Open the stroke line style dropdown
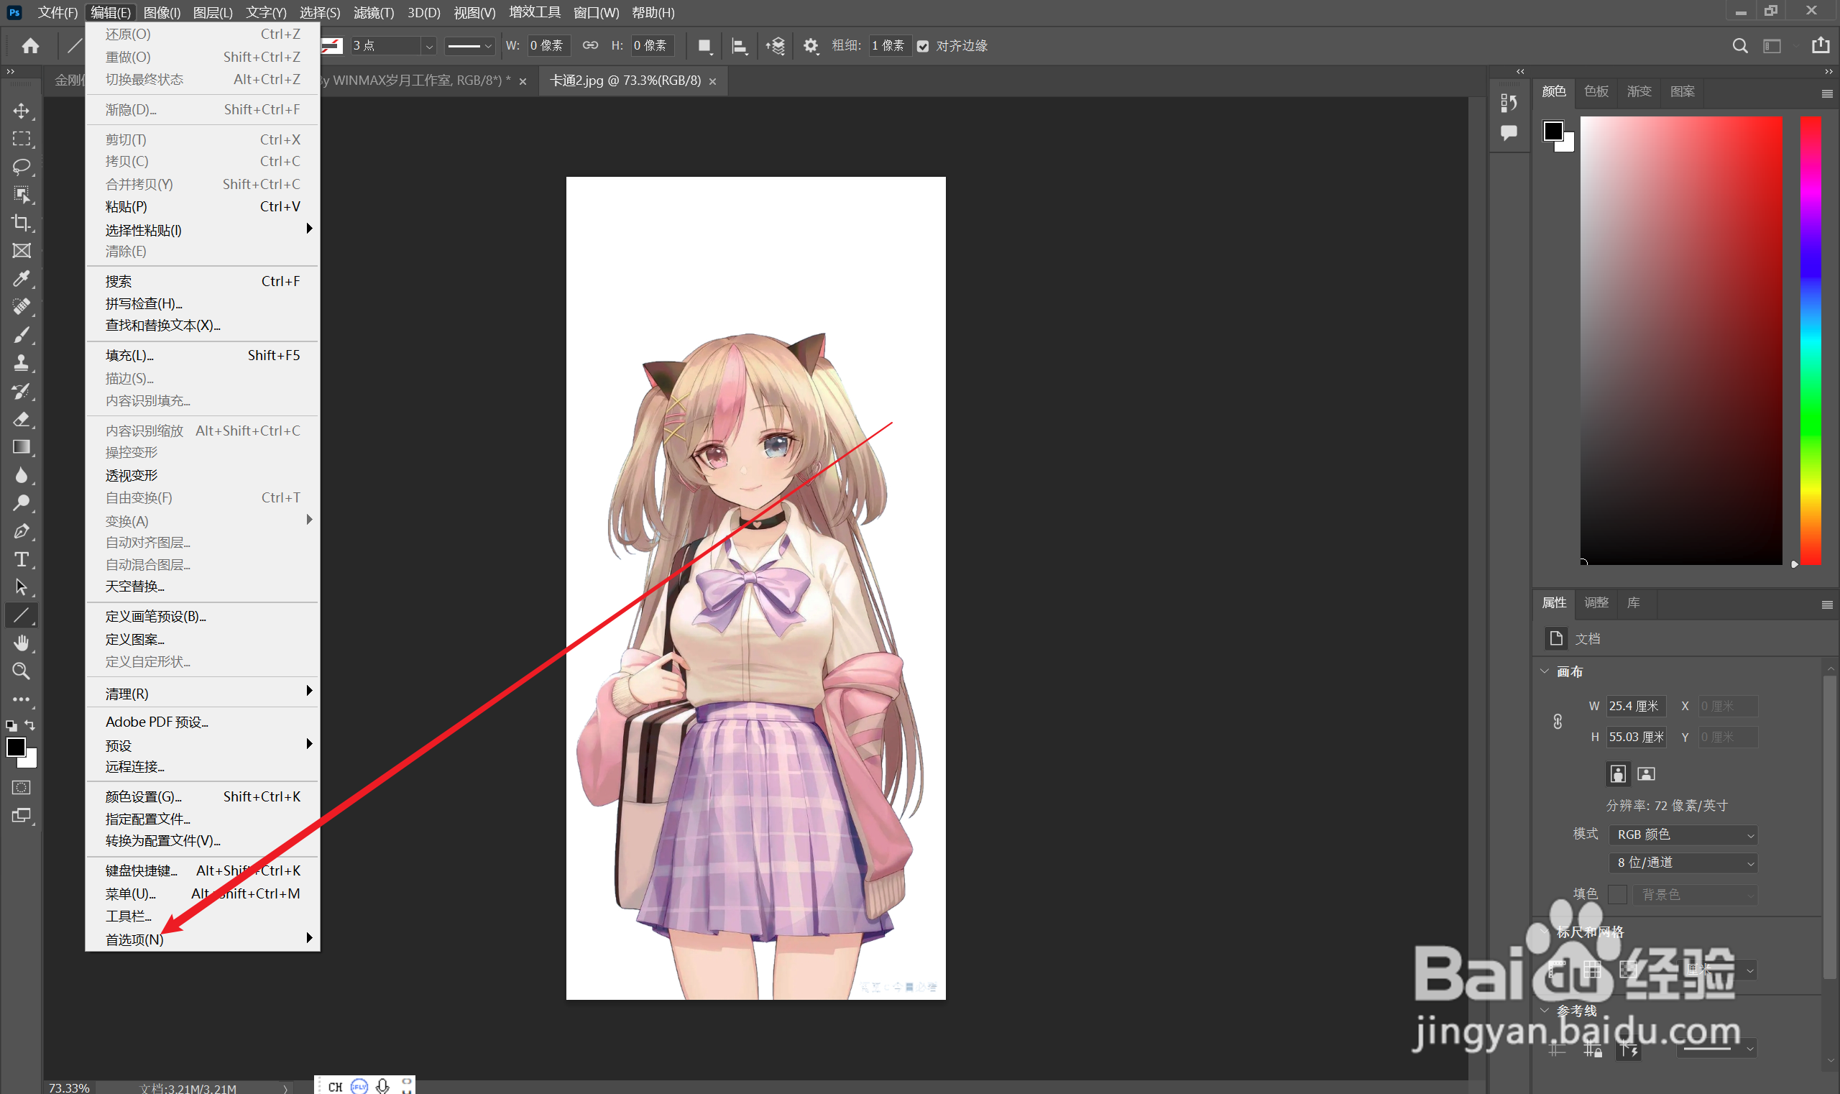This screenshot has width=1840, height=1094. tap(469, 46)
